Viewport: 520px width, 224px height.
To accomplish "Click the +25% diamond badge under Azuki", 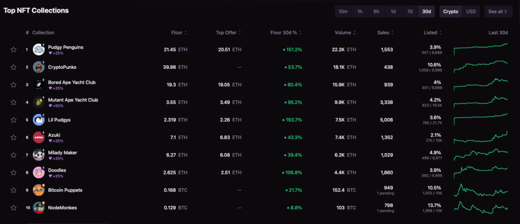I will click(x=56, y=141).
